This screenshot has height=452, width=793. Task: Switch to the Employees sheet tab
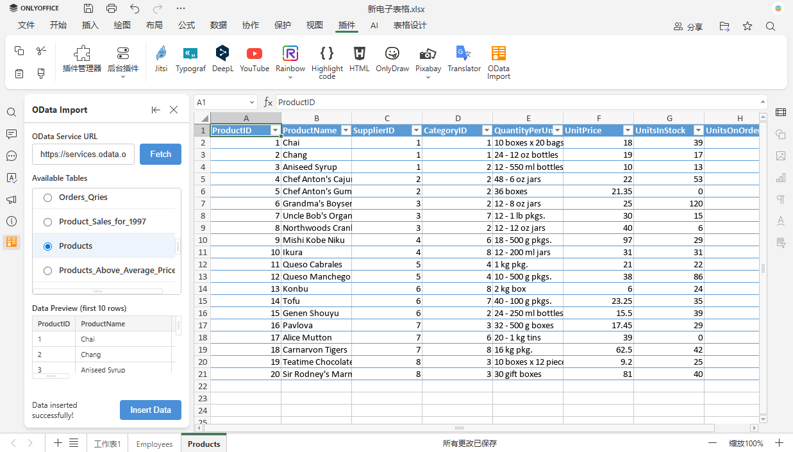point(154,443)
